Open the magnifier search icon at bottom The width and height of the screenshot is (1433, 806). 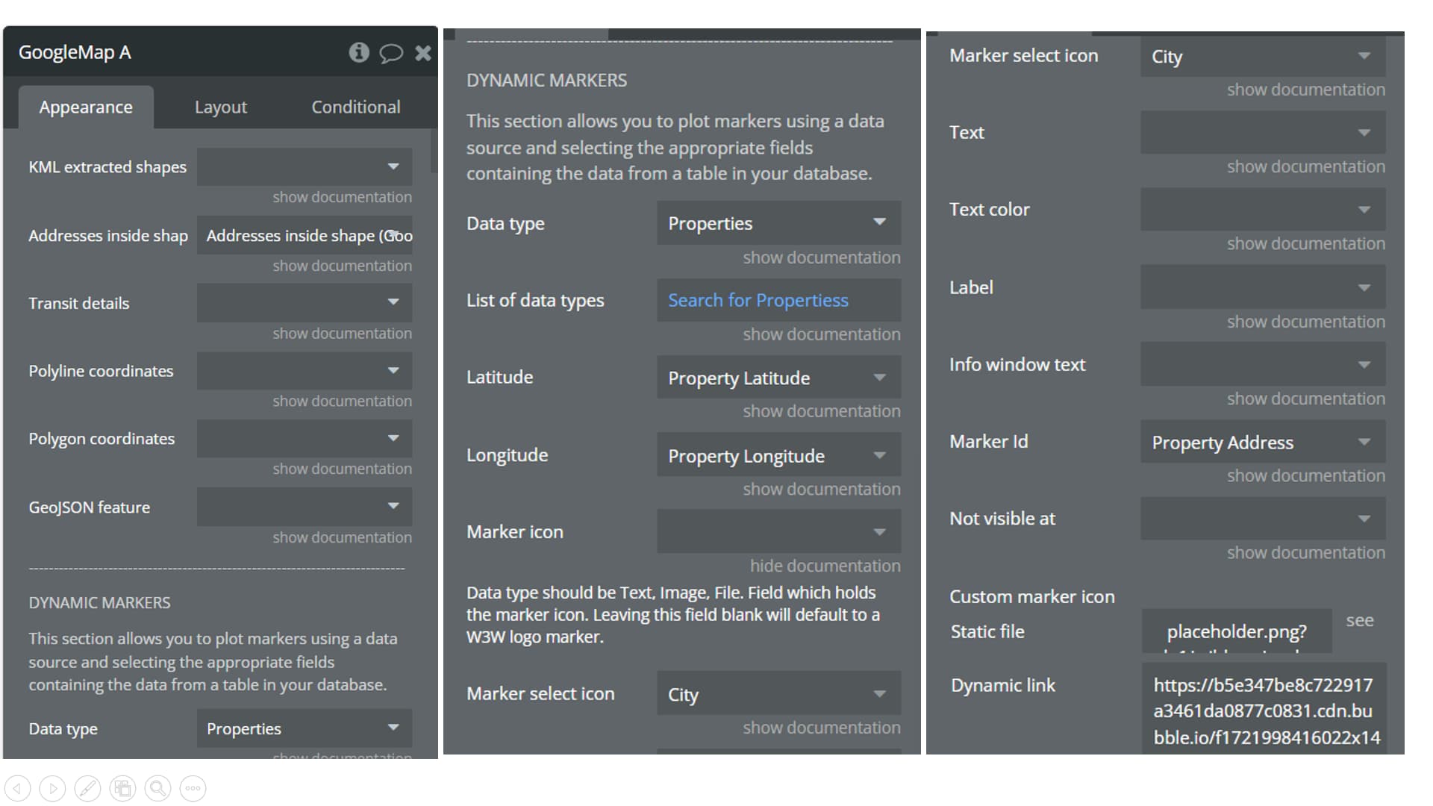tap(157, 787)
